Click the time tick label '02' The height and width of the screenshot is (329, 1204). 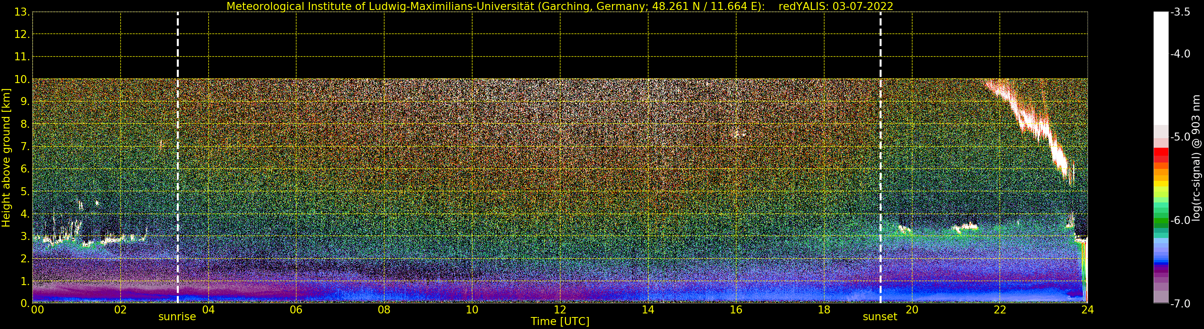point(120,310)
